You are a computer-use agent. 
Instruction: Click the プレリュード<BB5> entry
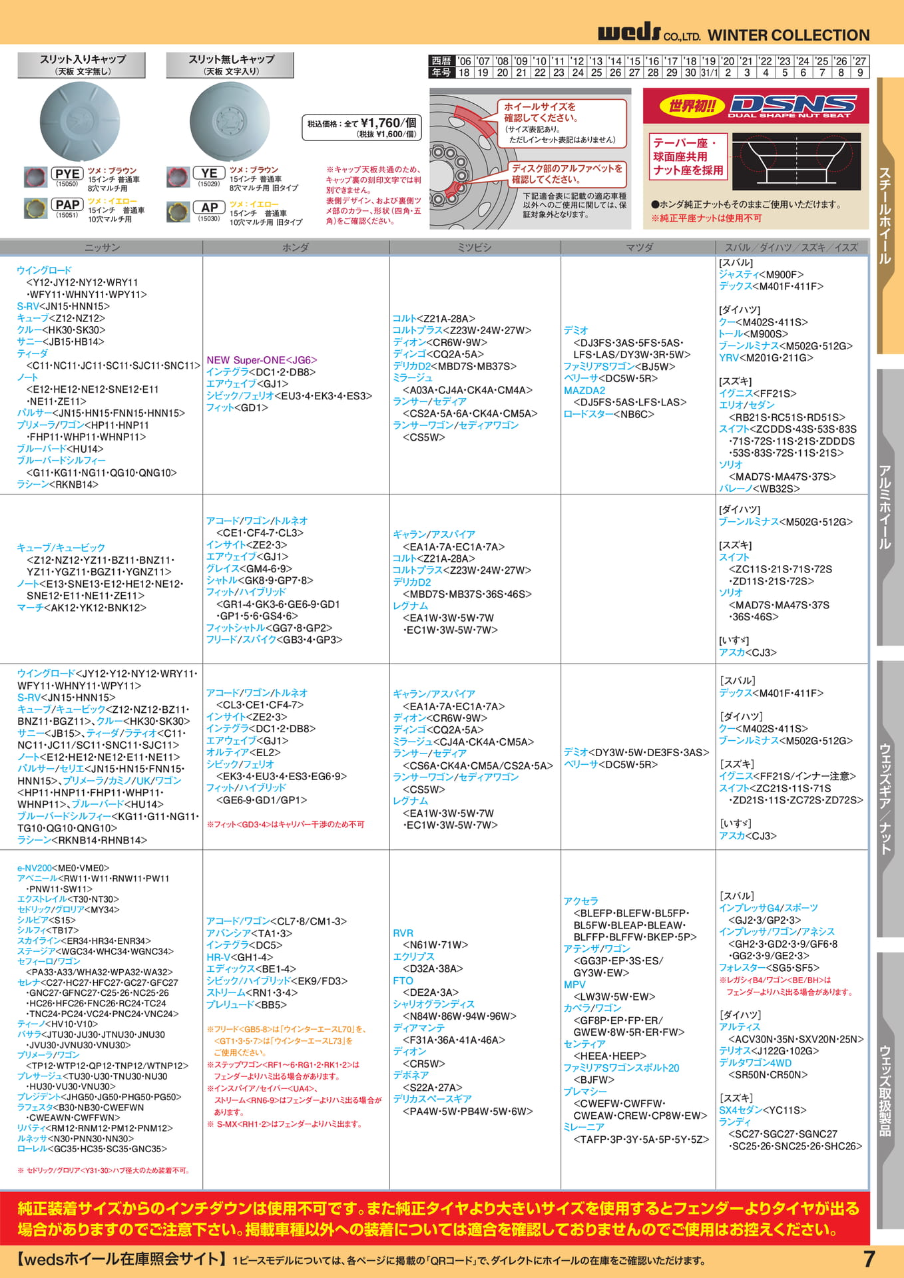pyautogui.click(x=246, y=1004)
